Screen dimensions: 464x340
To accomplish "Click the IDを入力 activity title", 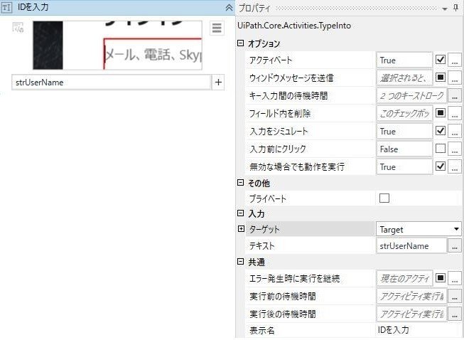I will coord(33,7).
